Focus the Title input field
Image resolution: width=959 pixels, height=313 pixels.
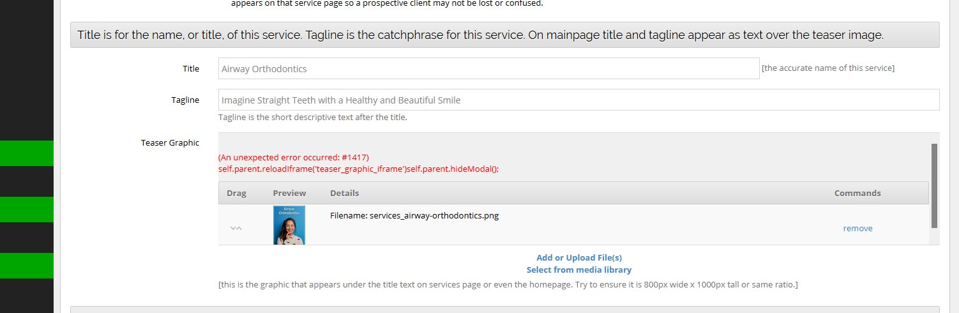click(x=488, y=68)
